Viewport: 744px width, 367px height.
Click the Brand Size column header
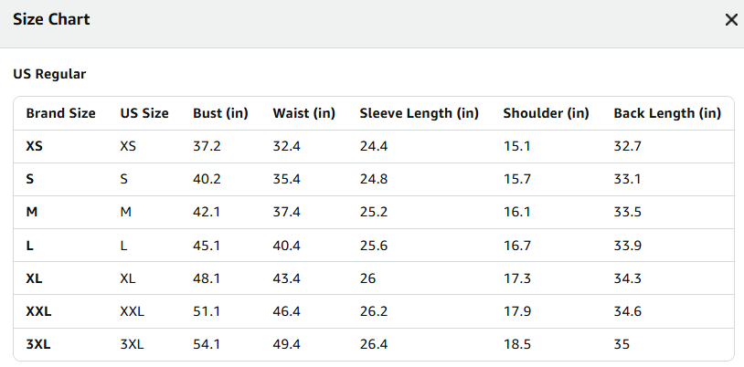pyautogui.click(x=60, y=113)
